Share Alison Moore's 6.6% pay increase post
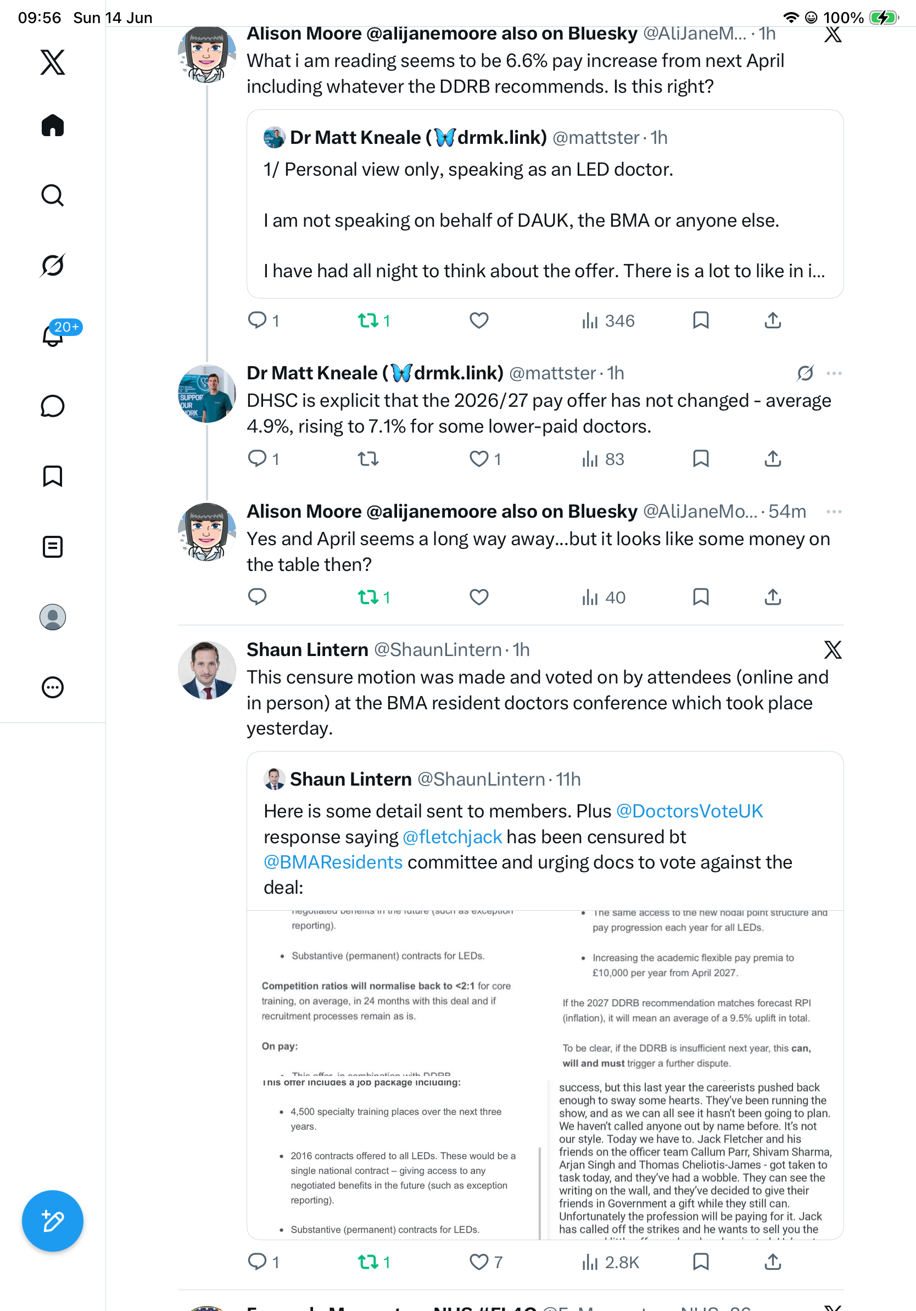The height and width of the screenshot is (1311, 916). (x=773, y=320)
